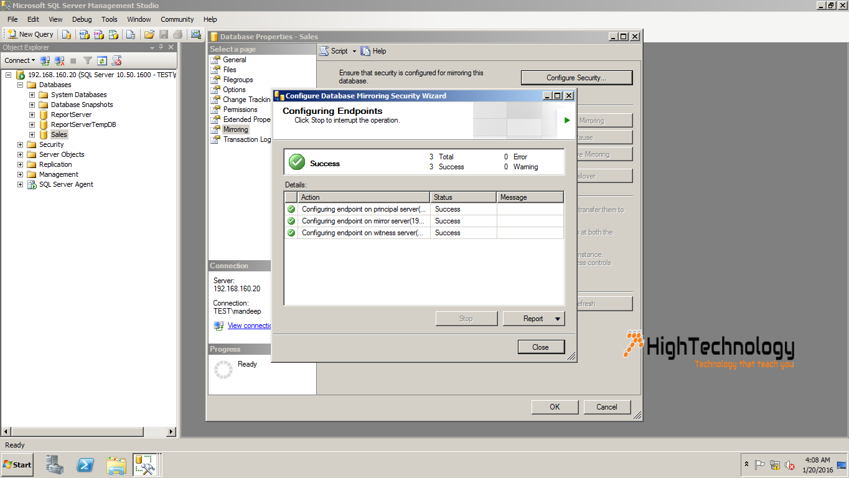Click the Open File folder icon

(x=149, y=34)
